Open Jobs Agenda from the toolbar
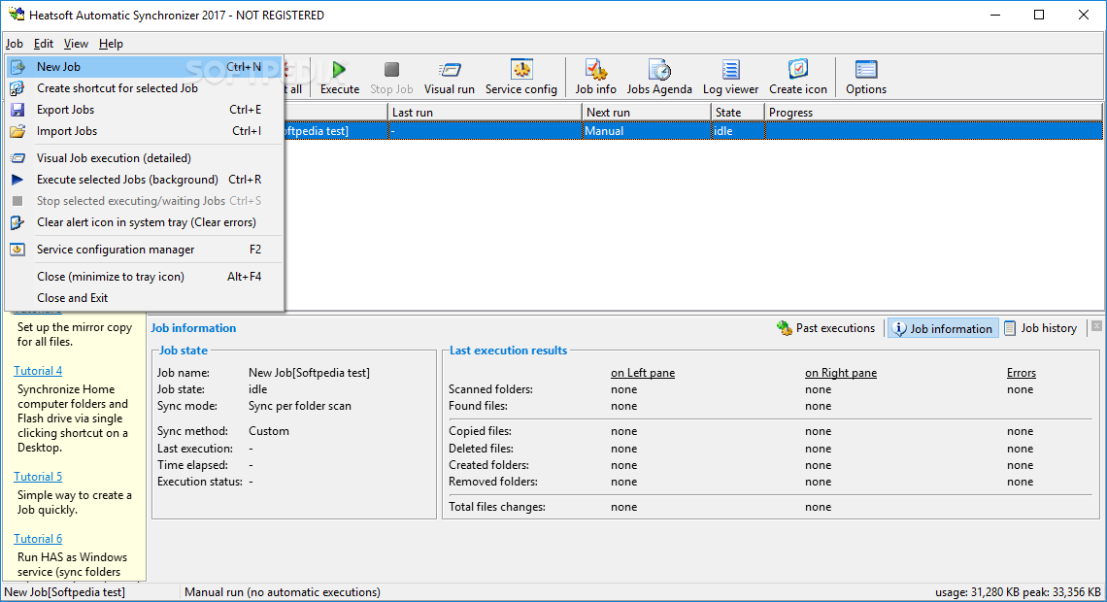1107x602 pixels. click(659, 78)
